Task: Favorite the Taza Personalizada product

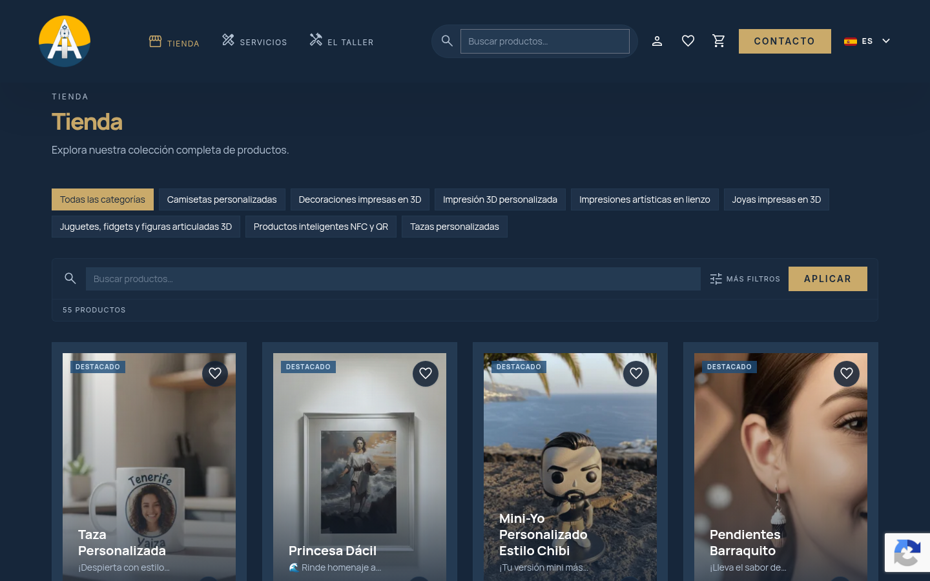Action: (215, 373)
